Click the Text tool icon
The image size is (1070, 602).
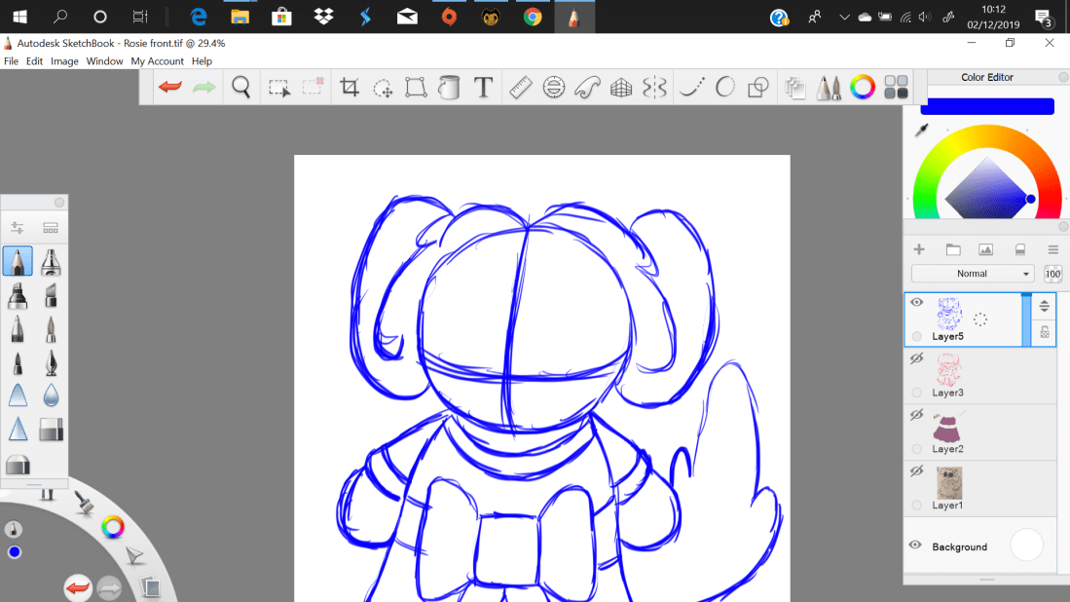tap(483, 88)
